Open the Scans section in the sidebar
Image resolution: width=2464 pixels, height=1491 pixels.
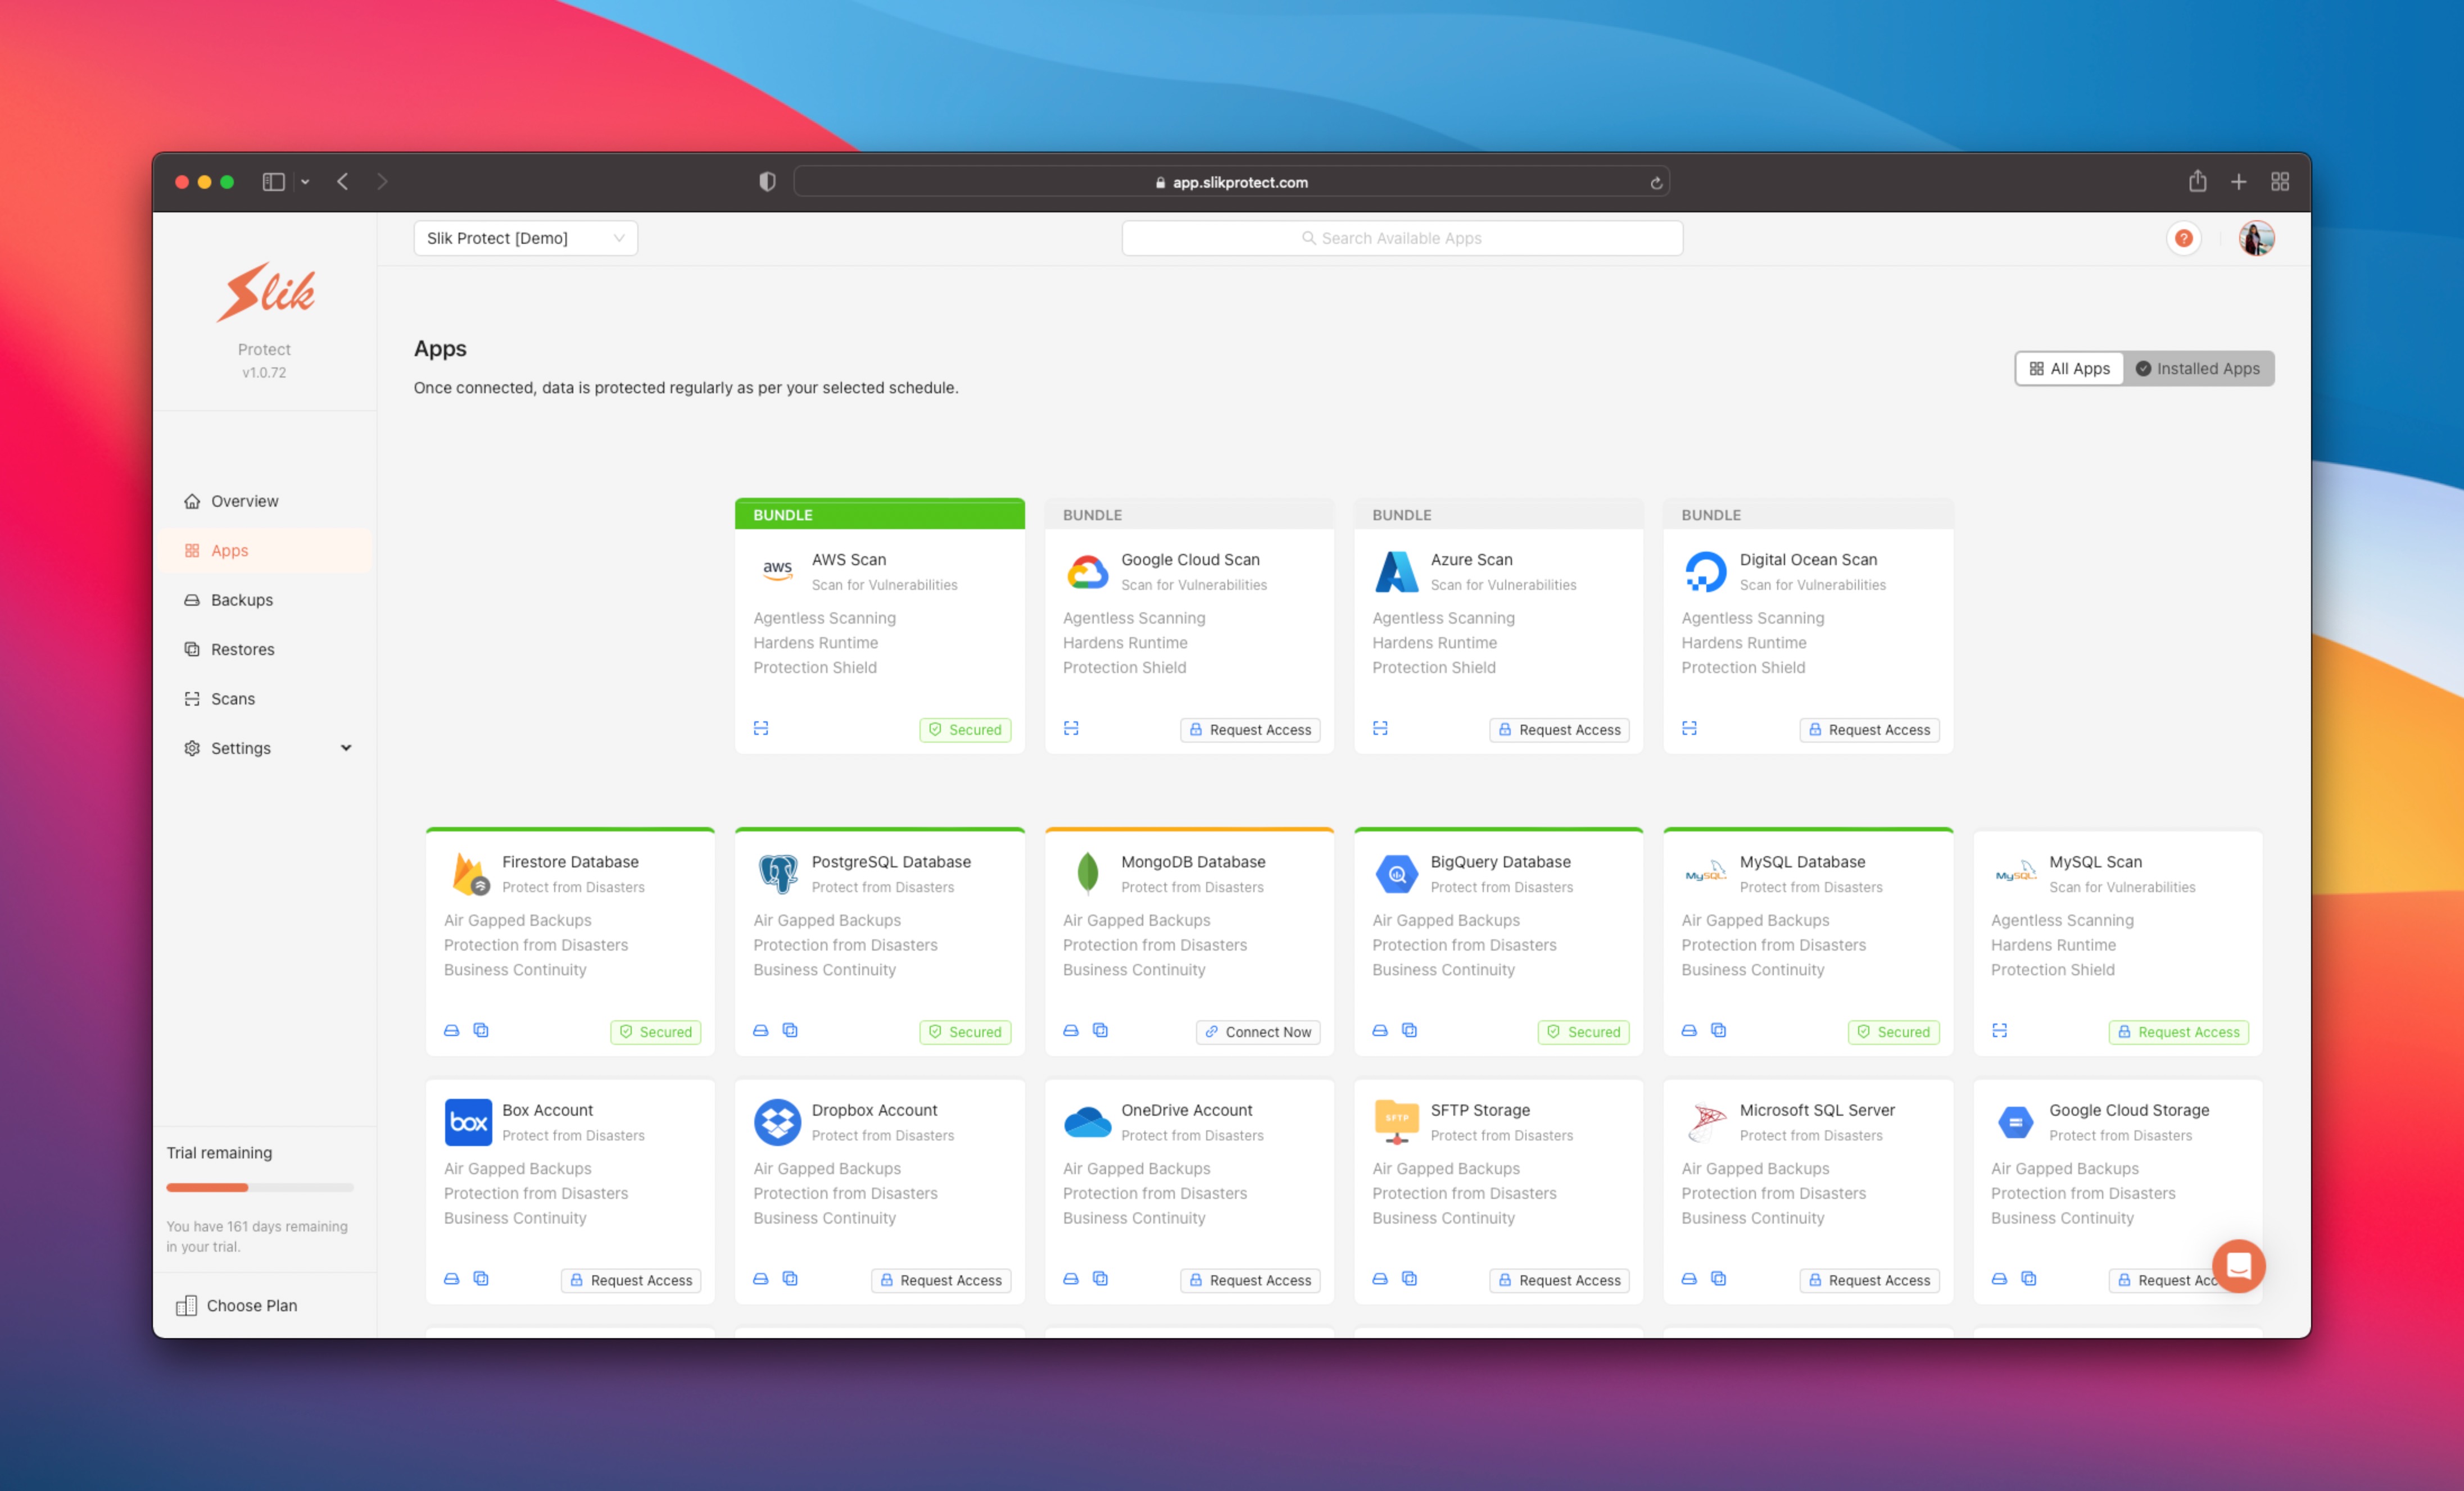coord(232,698)
